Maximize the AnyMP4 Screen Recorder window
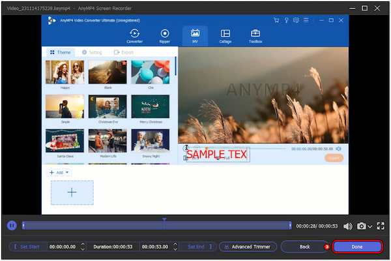The height and width of the screenshot is (261, 391). (364, 8)
